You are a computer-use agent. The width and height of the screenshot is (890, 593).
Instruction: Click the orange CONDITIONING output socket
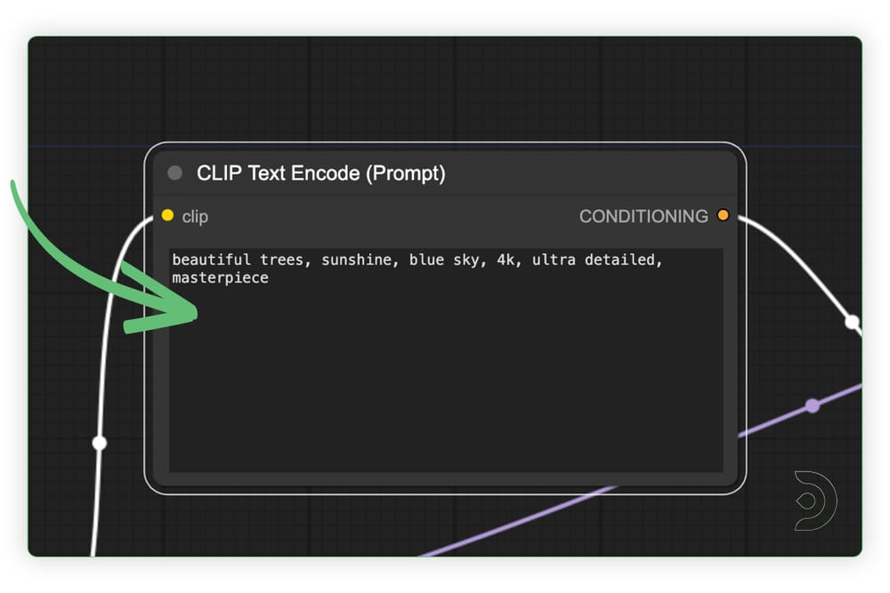(x=723, y=215)
